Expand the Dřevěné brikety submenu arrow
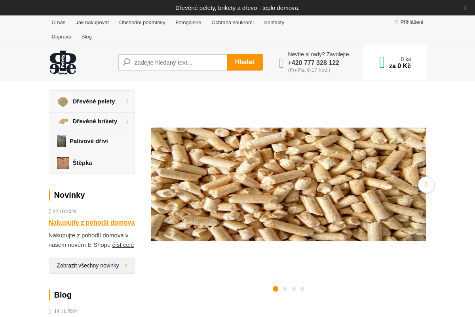Image resolution: width=475 pixels, height=317 pixels. (x=127, y=121)
